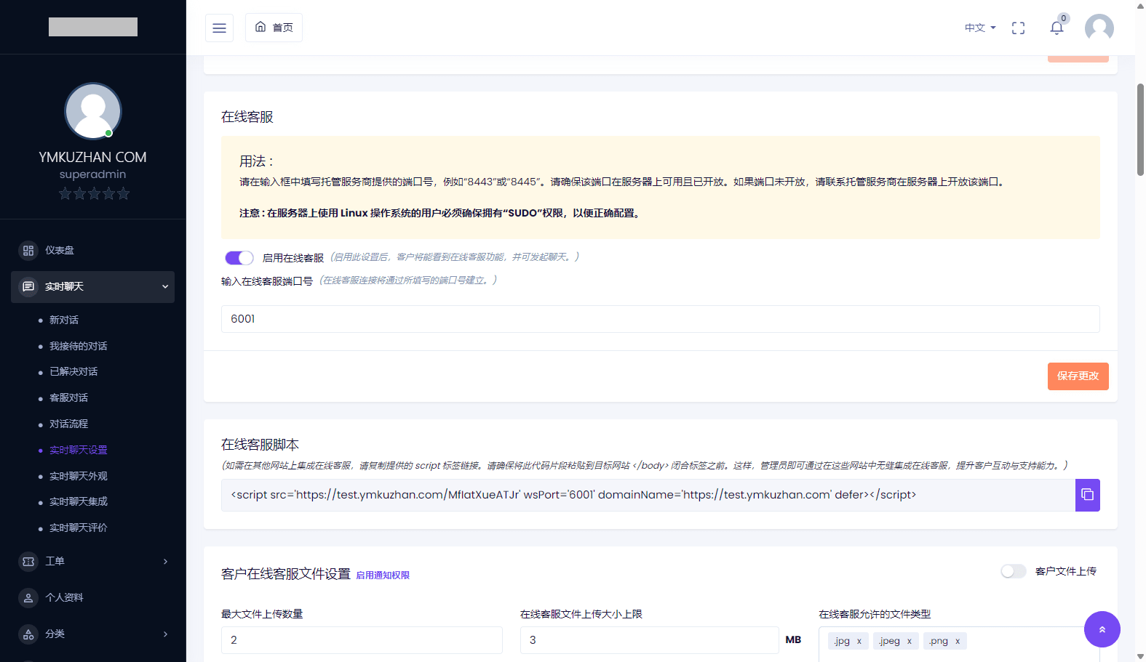
Task: Open 实时聊天外观 submenu item
Action: pyautogui.click(x=79, y=476)
